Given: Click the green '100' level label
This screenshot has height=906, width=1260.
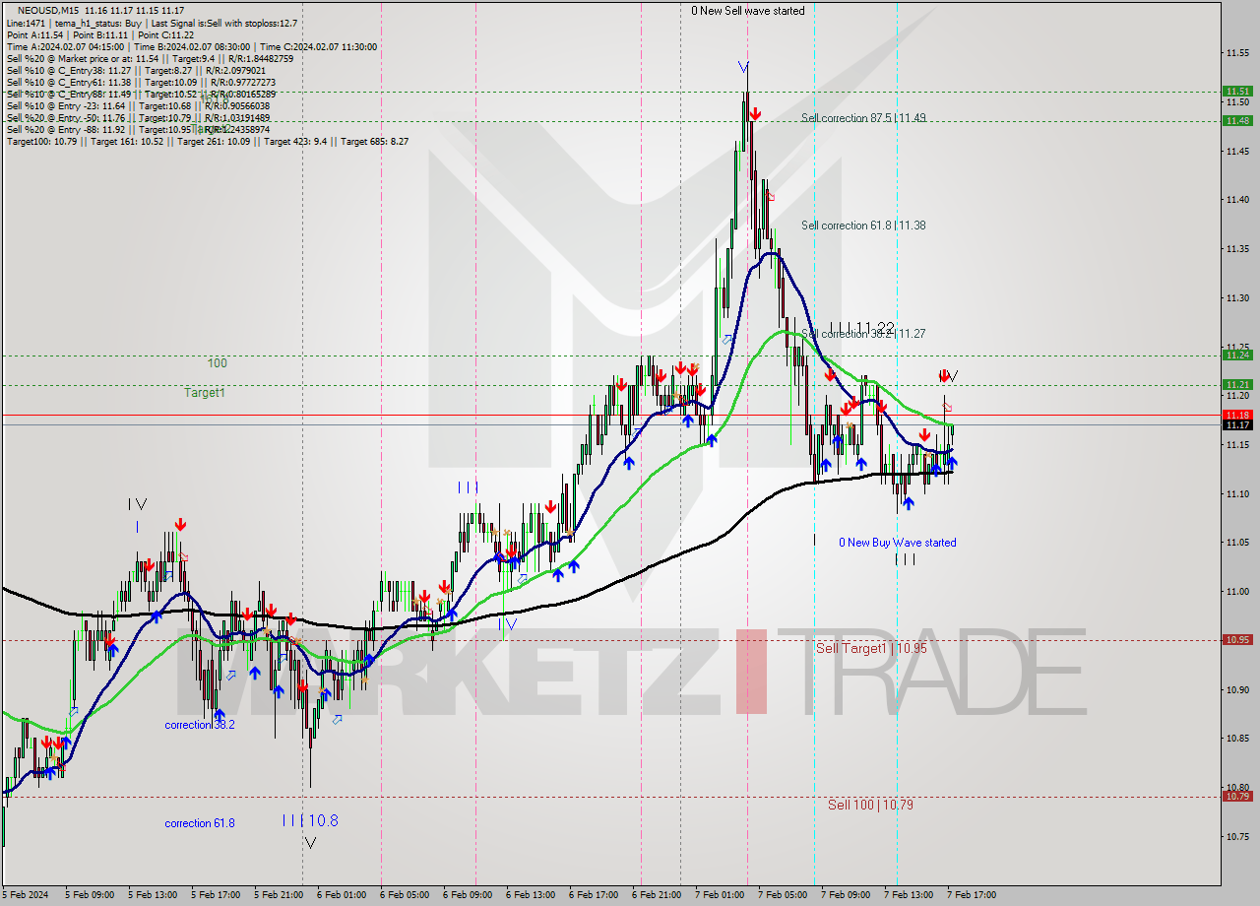Looking at the screenshot, I should pyautogui.click(x=217, y=363).
